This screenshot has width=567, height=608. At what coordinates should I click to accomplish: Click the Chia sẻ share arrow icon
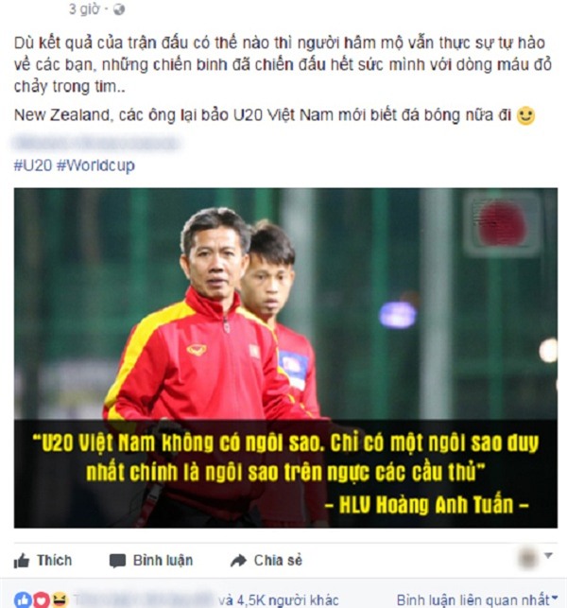[x=238, y=561]
